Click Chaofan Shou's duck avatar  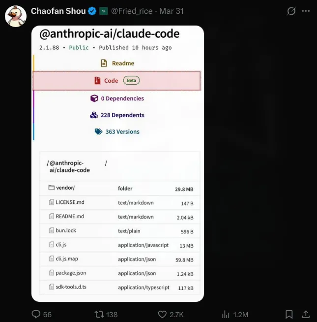[x=16, y=16]
